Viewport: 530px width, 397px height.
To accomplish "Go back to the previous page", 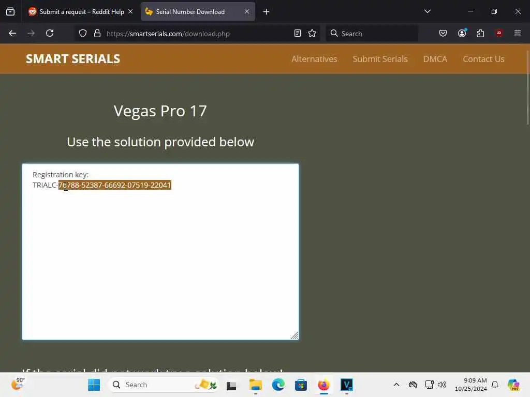I will pos(12,33).
